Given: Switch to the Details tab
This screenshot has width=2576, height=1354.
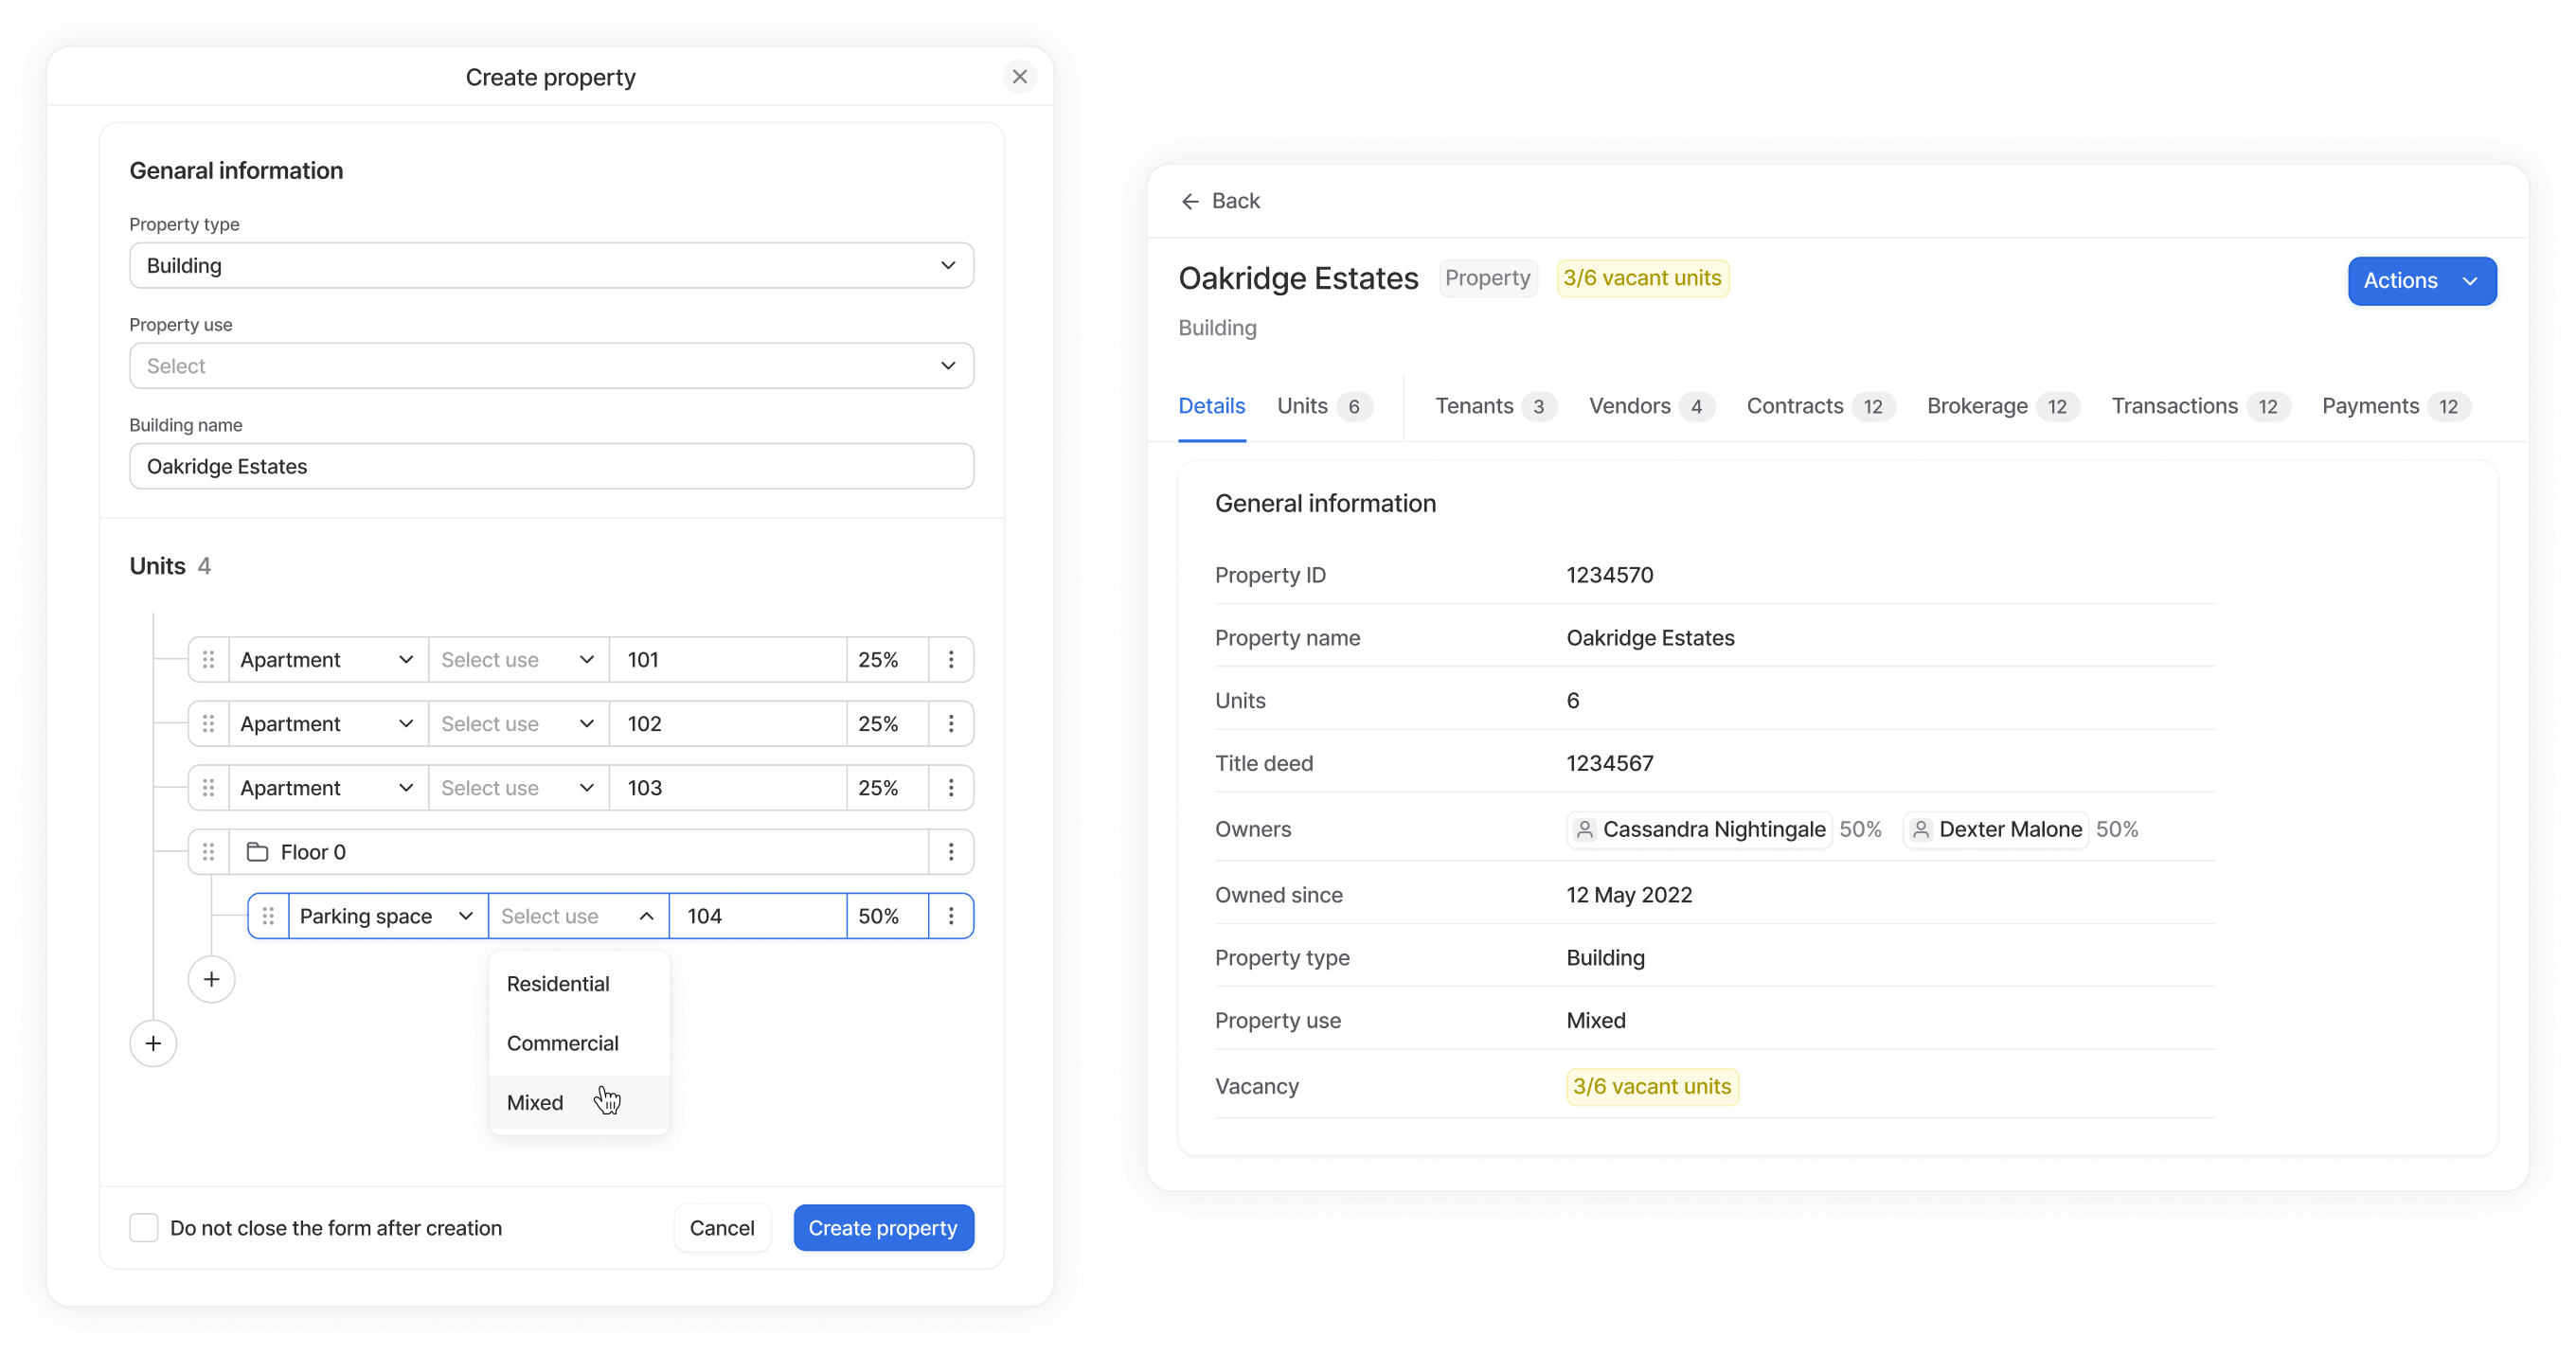Looking at the screenshot, I should (1211, 406).
